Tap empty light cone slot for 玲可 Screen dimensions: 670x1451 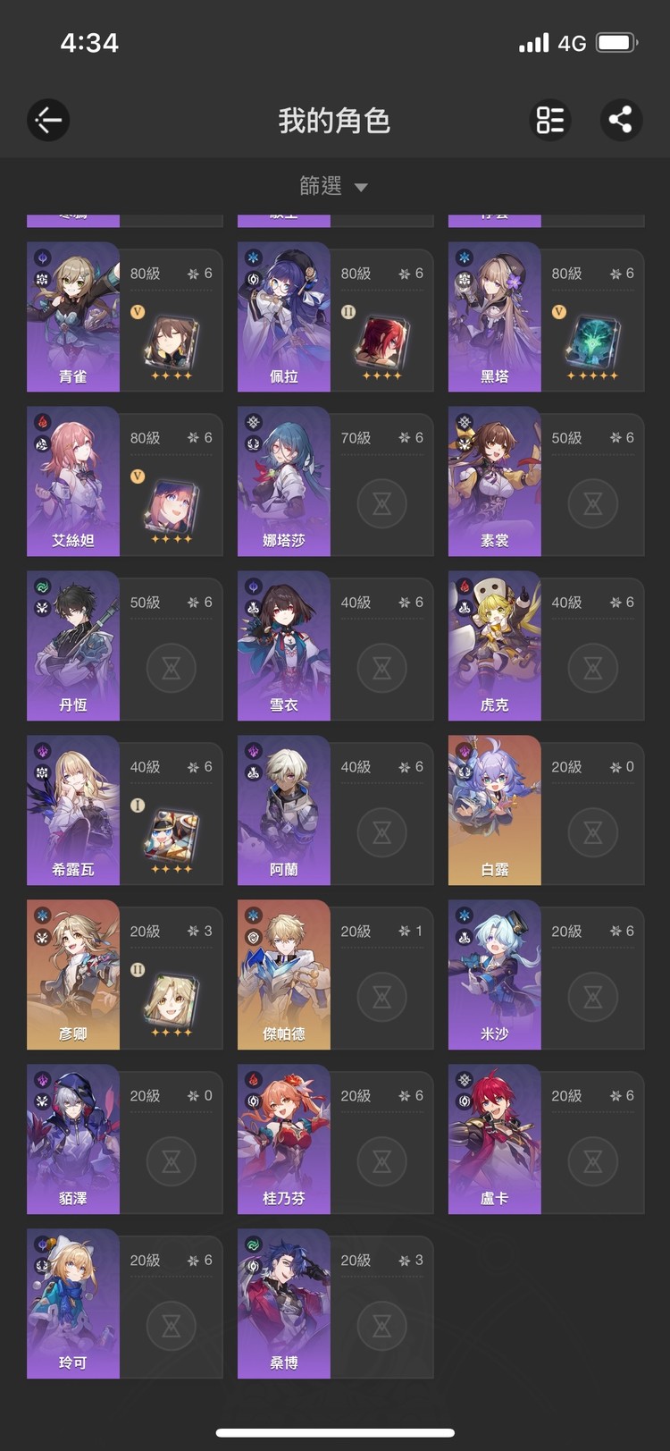pos(171,1326)
